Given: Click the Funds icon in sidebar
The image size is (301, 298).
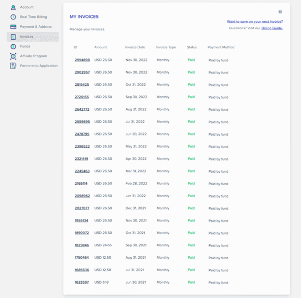Looking at the screenshot, I should click(x=13, y=46).
